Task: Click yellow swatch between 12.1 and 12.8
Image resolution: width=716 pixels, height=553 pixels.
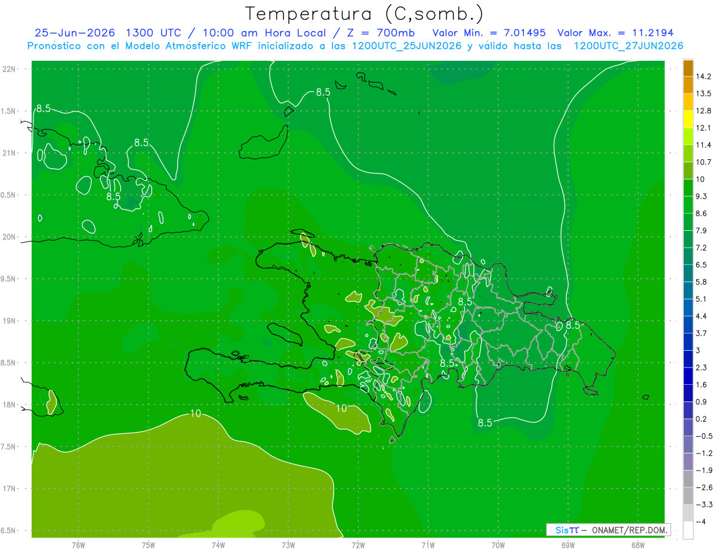Action: [x=688, y=119]
